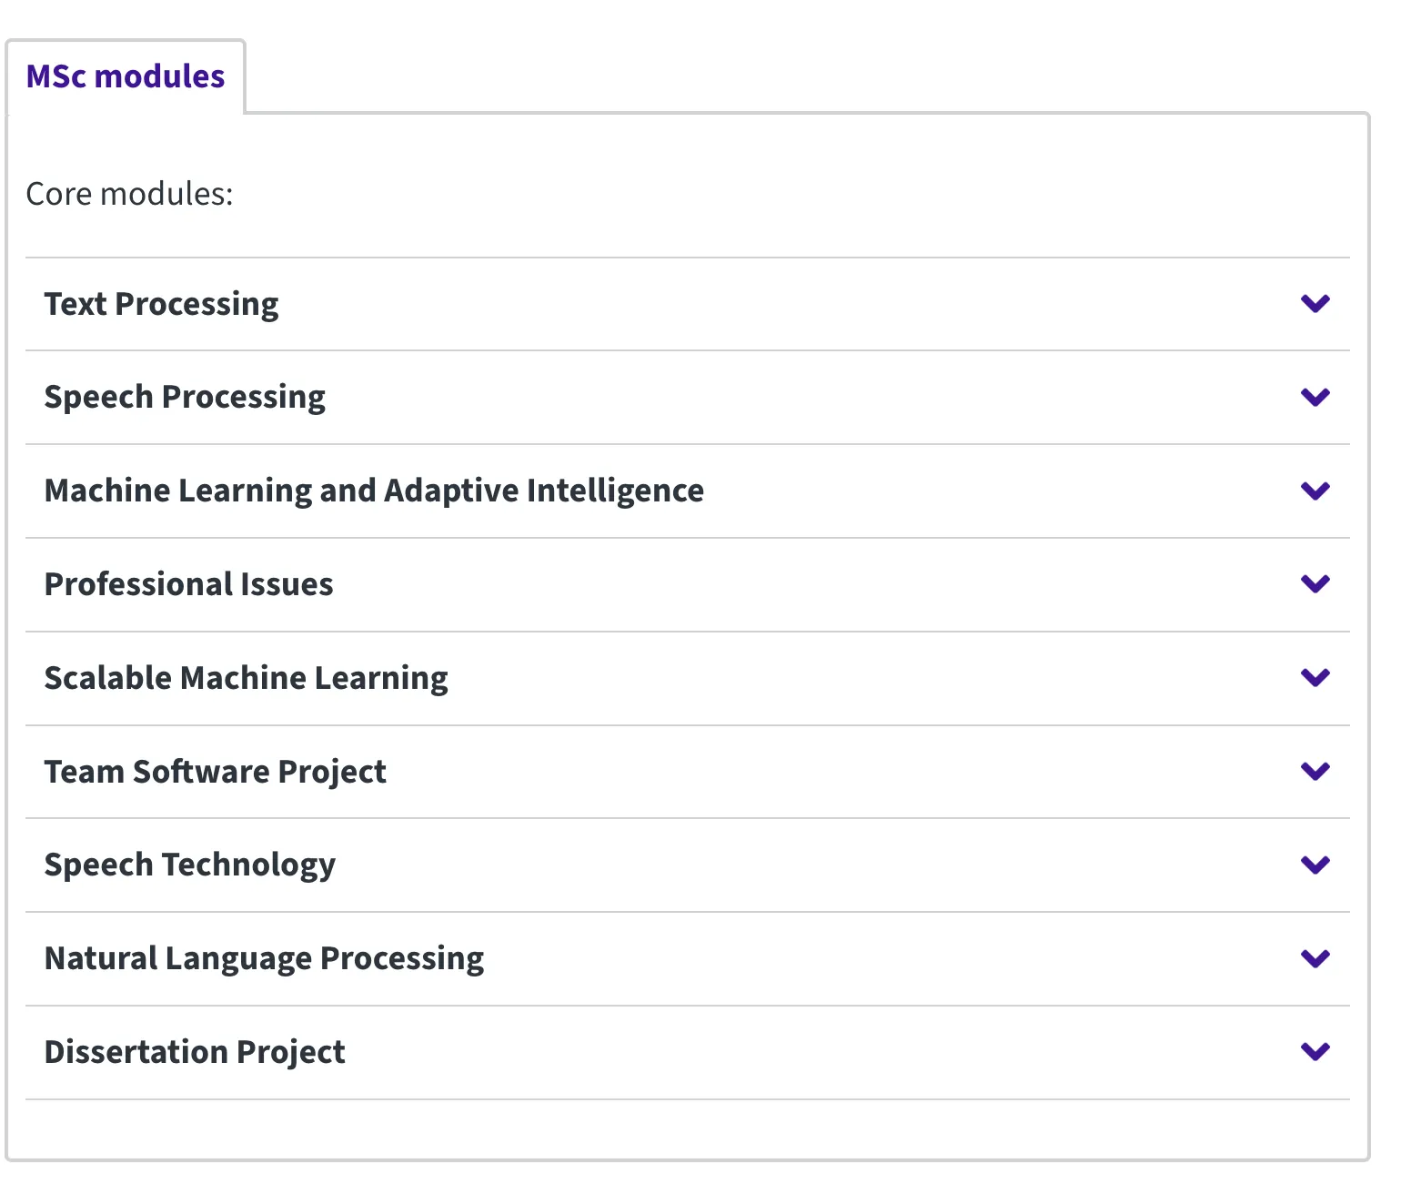Click the chevron icon beside Text Processing
Screen dimensions: 1421x1194
click(1315, 304)
